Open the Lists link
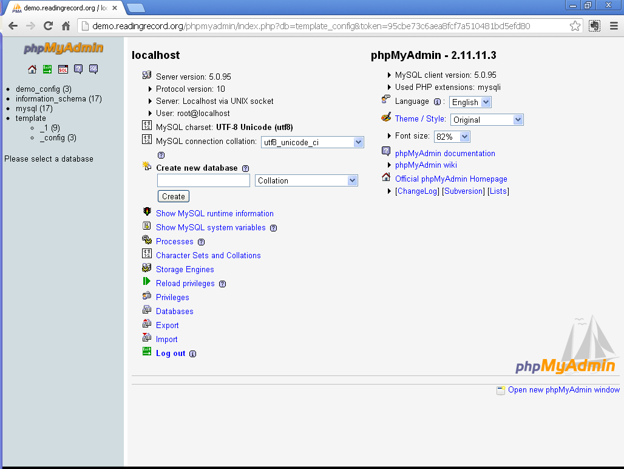624x469 pixels. coord(498,191)
